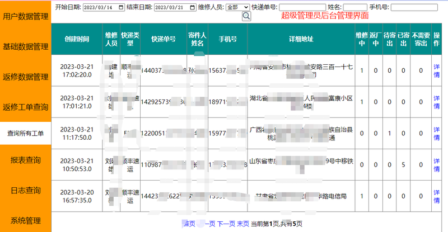
Task: Open 详情 for the 17:02:20.0 row
Action: point(436,70)
